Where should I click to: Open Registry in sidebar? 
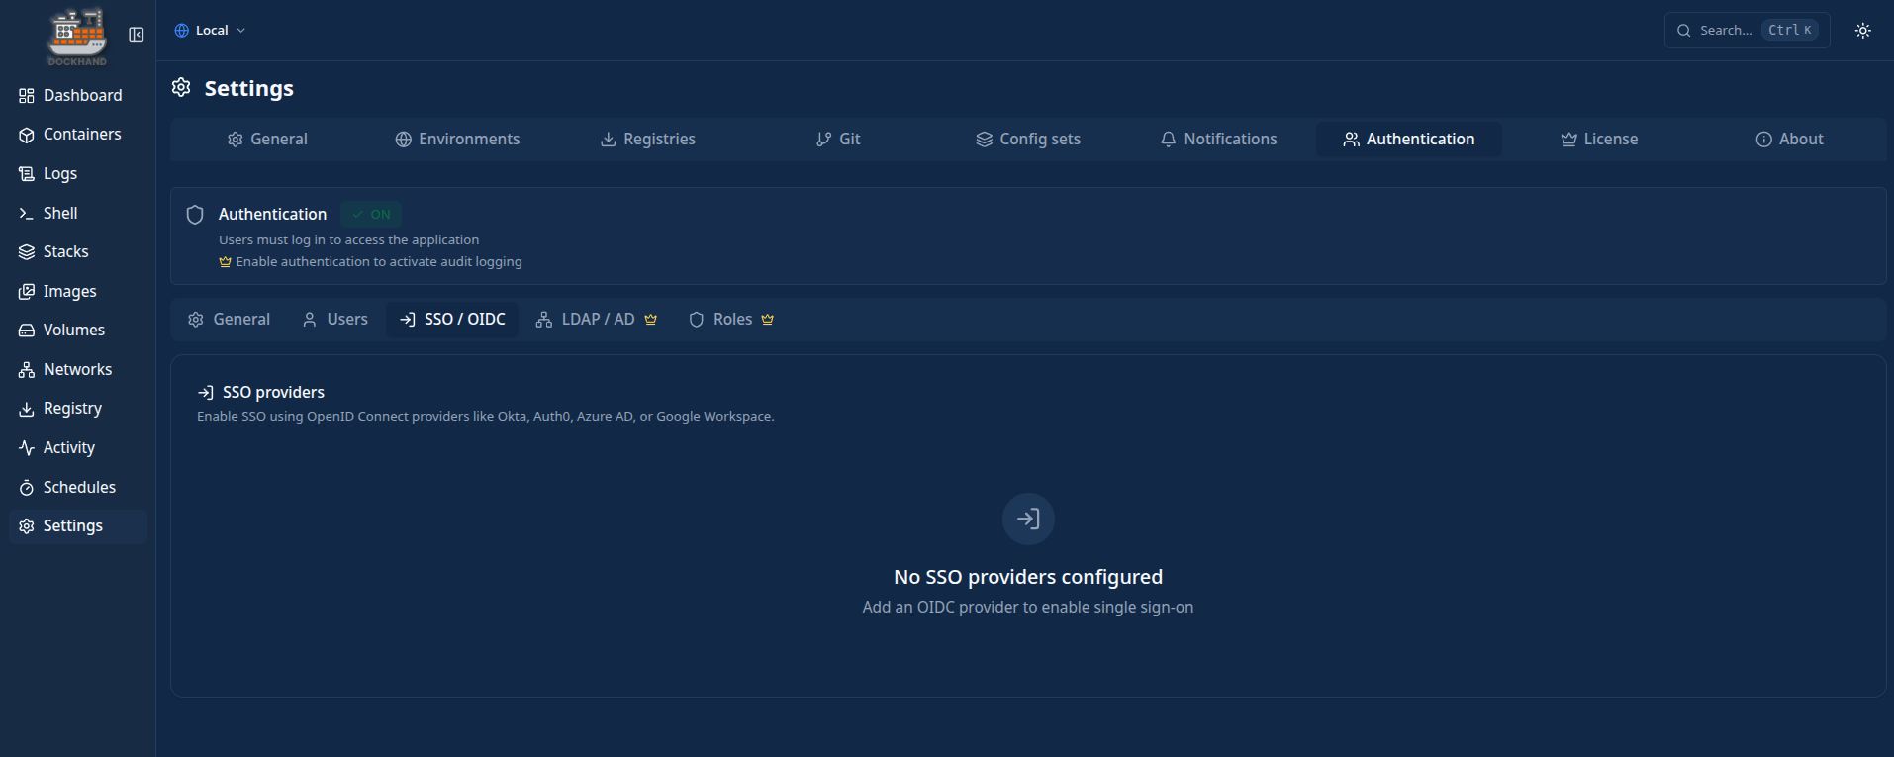(x=78, y=409)
